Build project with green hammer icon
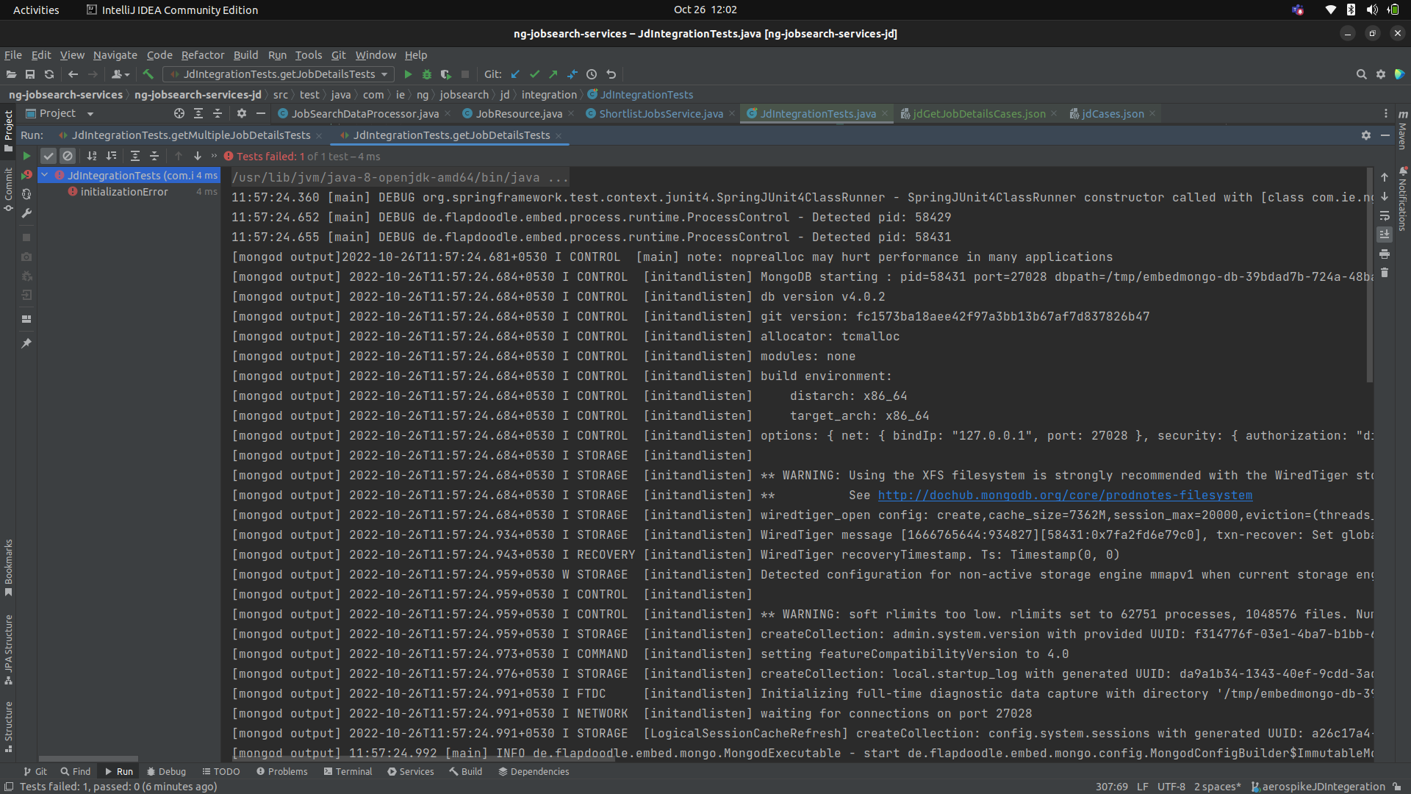The height and width of the screenshot is (794, 1411). tap(148, 74)
